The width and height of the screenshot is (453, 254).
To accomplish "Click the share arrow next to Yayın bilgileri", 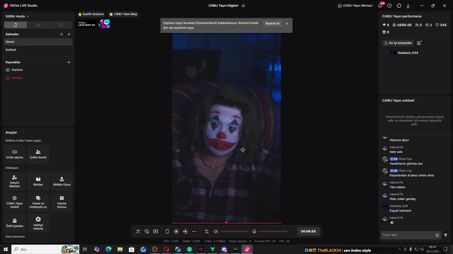I will pyautogui.click(x=243, y=6).
